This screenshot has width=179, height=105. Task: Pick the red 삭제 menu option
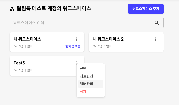(83, 92)
